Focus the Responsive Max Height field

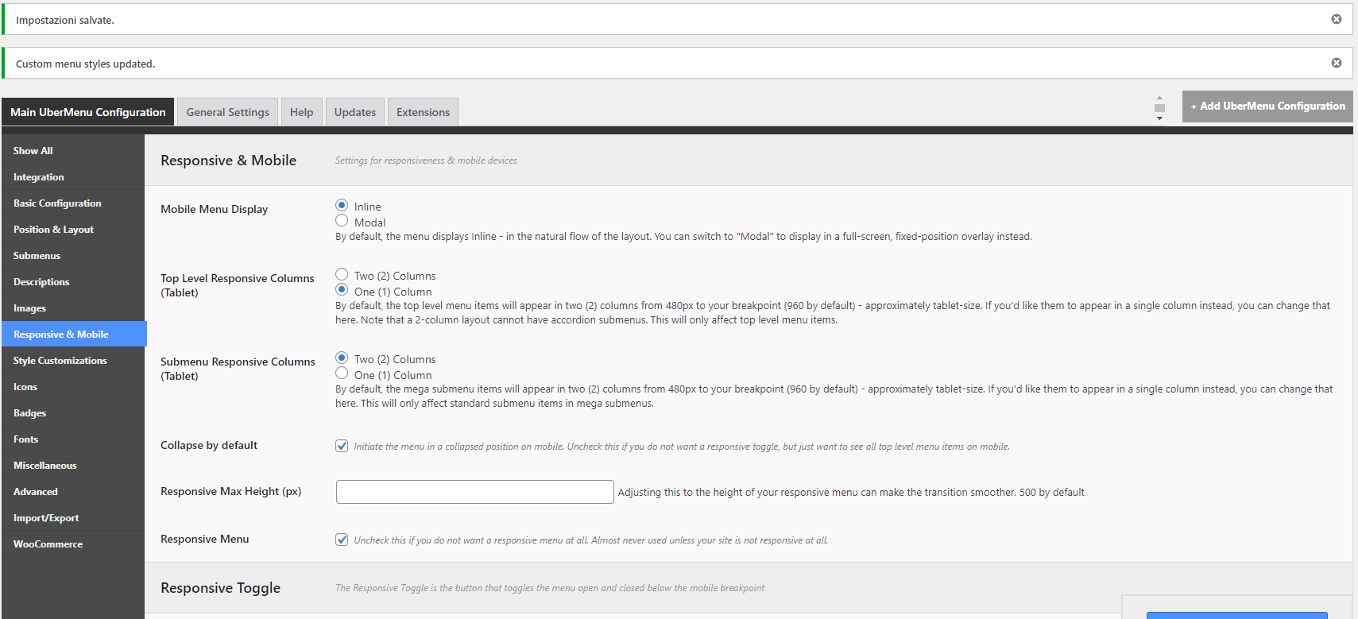click(x=474, y=492)
